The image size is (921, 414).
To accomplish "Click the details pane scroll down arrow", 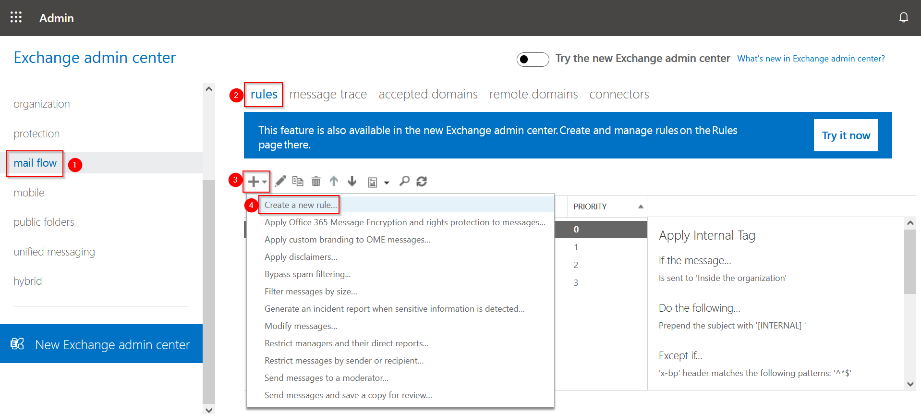I will tap(910, 384).
